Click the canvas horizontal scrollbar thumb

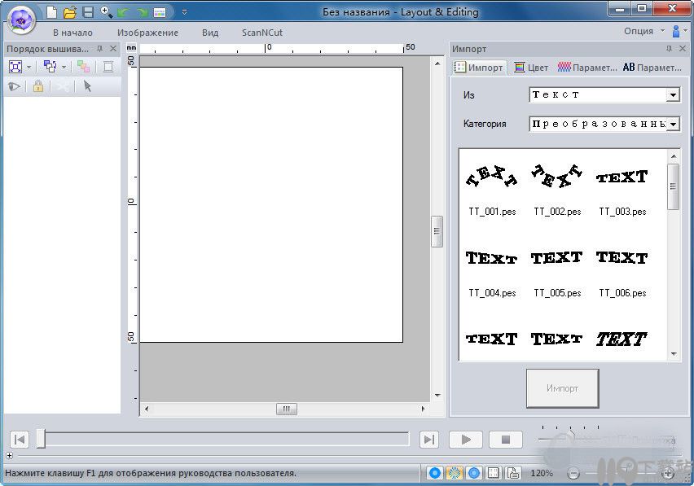coord(287,409)
